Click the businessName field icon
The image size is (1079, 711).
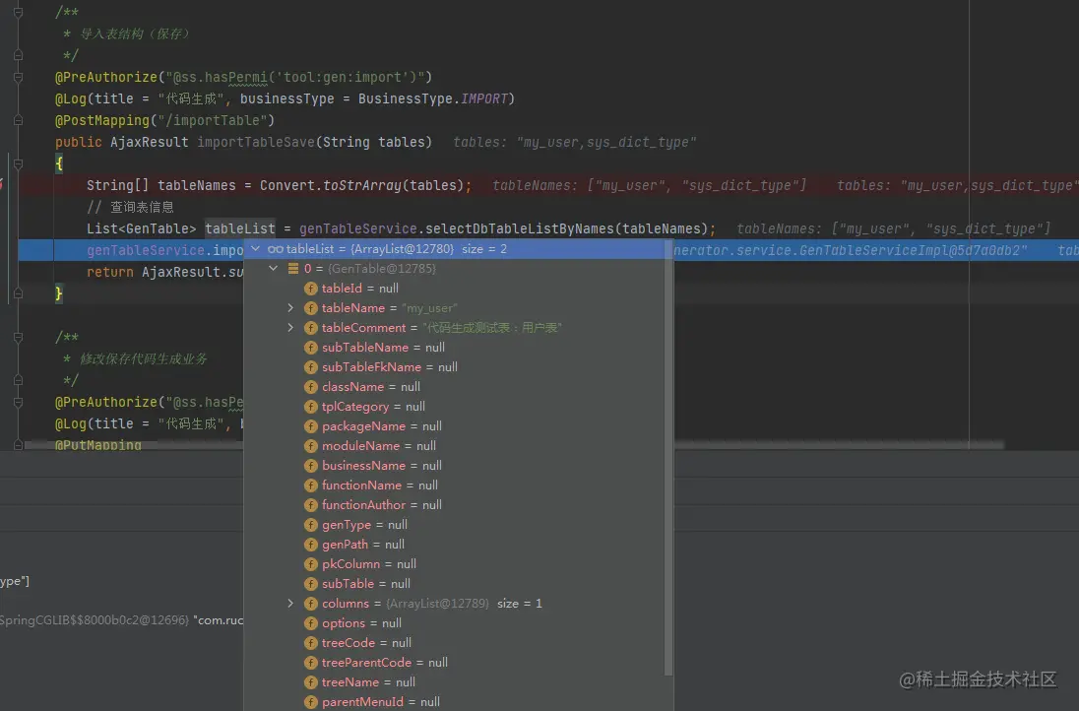tap(311, 465)
